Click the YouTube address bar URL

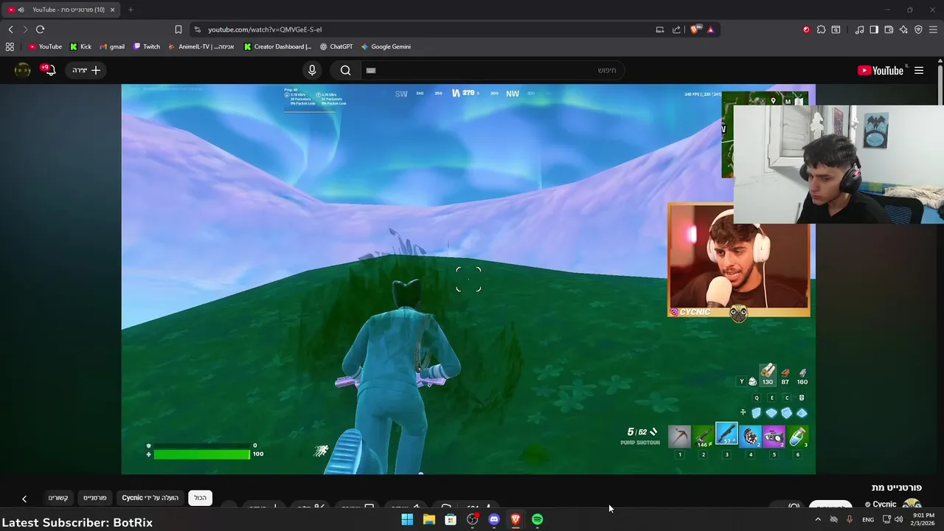coord(265,29)
